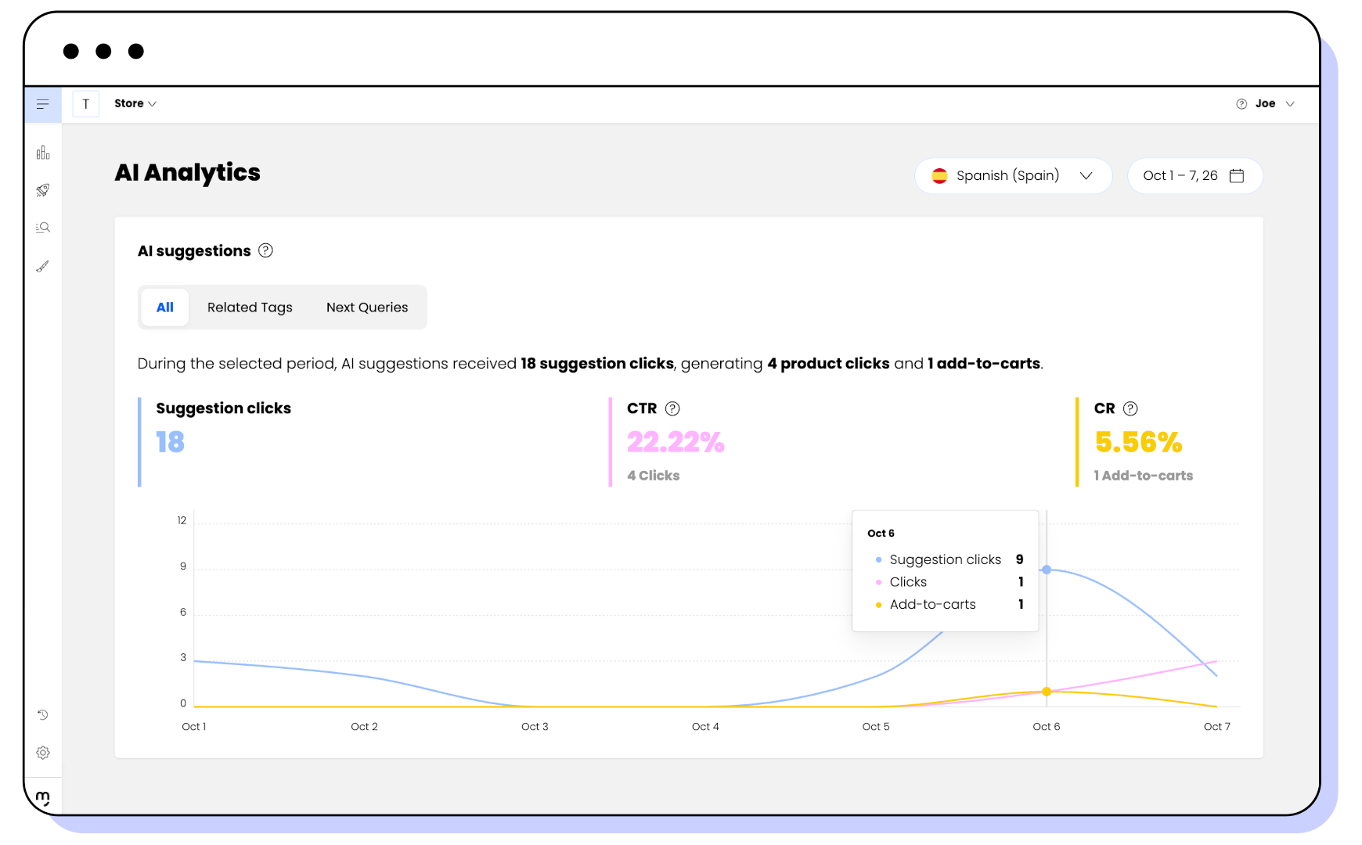Toggle the hamburger sidebar menu
This screenshot has height=845, width=1362.
[x=43, y=104]
